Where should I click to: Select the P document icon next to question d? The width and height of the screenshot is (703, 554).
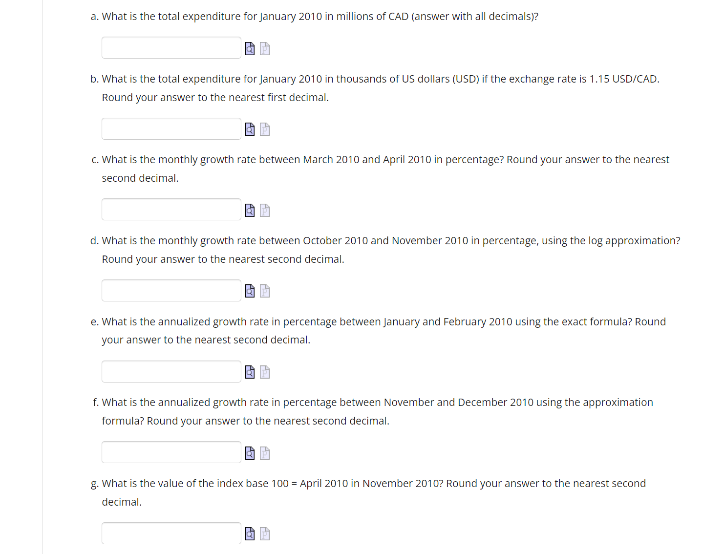[x=264, y=291]
